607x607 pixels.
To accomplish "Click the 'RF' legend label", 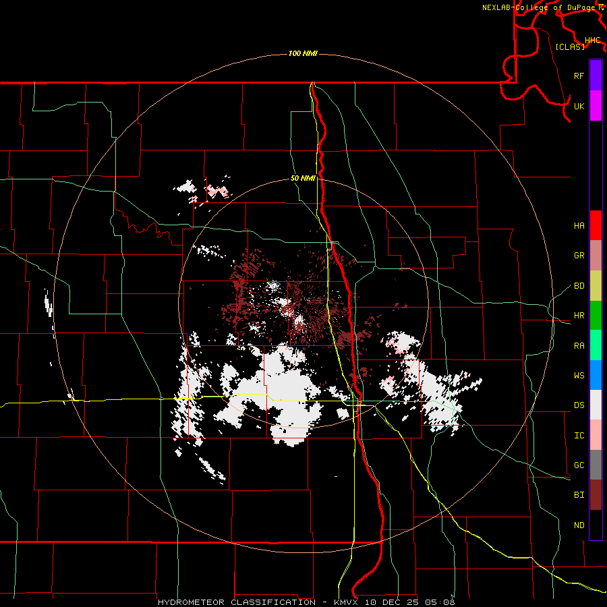I will click(579, 76).
